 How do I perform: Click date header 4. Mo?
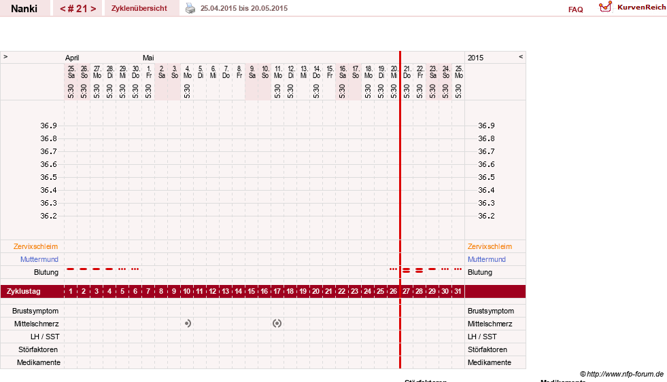click(x=188, y=72)
